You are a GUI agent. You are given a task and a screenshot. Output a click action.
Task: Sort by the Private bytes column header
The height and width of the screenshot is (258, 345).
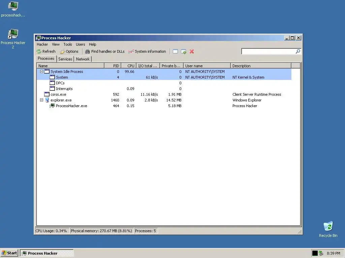pyautogui.click(x=171, y=66)
